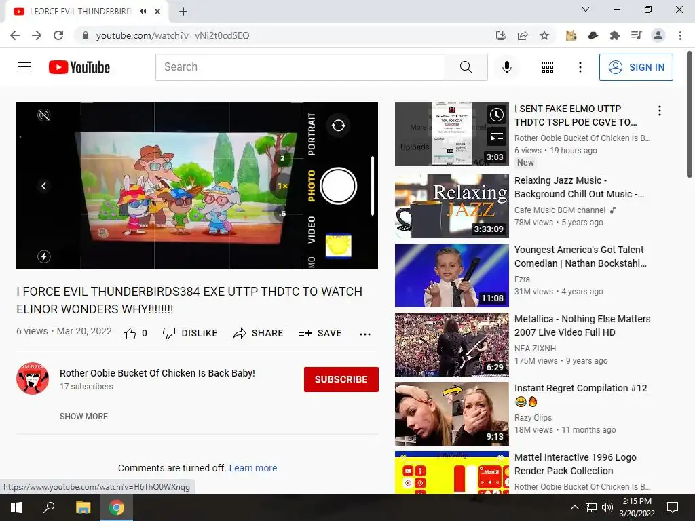The width and height of the screenshot is (695, 521).
Task: Bookmark this tab with the star
Action: click(544, 35)
